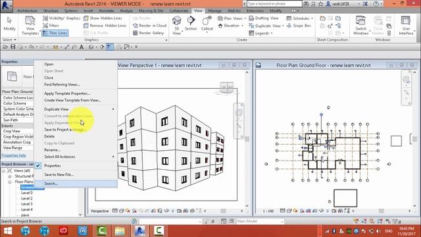The image size is (421, 237).
Task: Click perspective view vertical scrollbar
Action: (x=247, y=139)
